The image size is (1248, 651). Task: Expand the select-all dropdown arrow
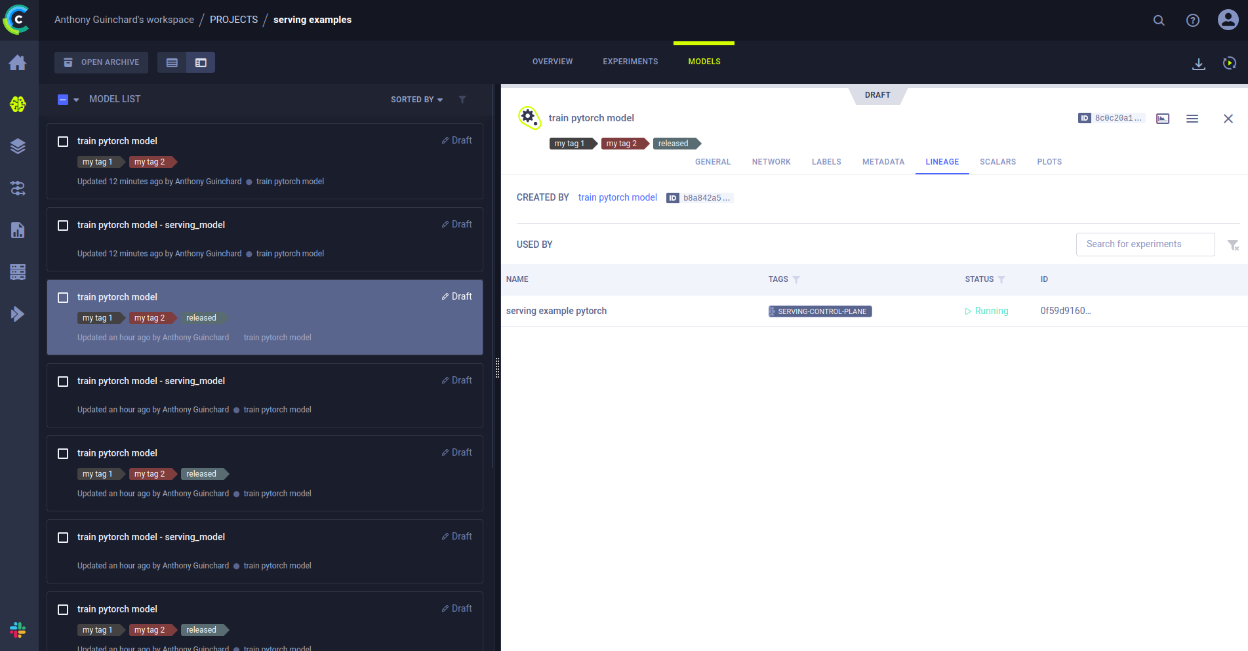[x=76, y=100]
